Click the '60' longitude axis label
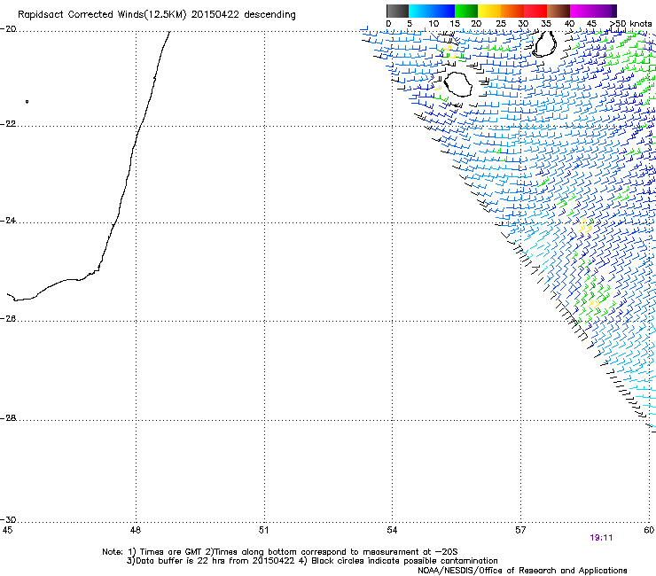656x576 pixels. click(649, 531)
